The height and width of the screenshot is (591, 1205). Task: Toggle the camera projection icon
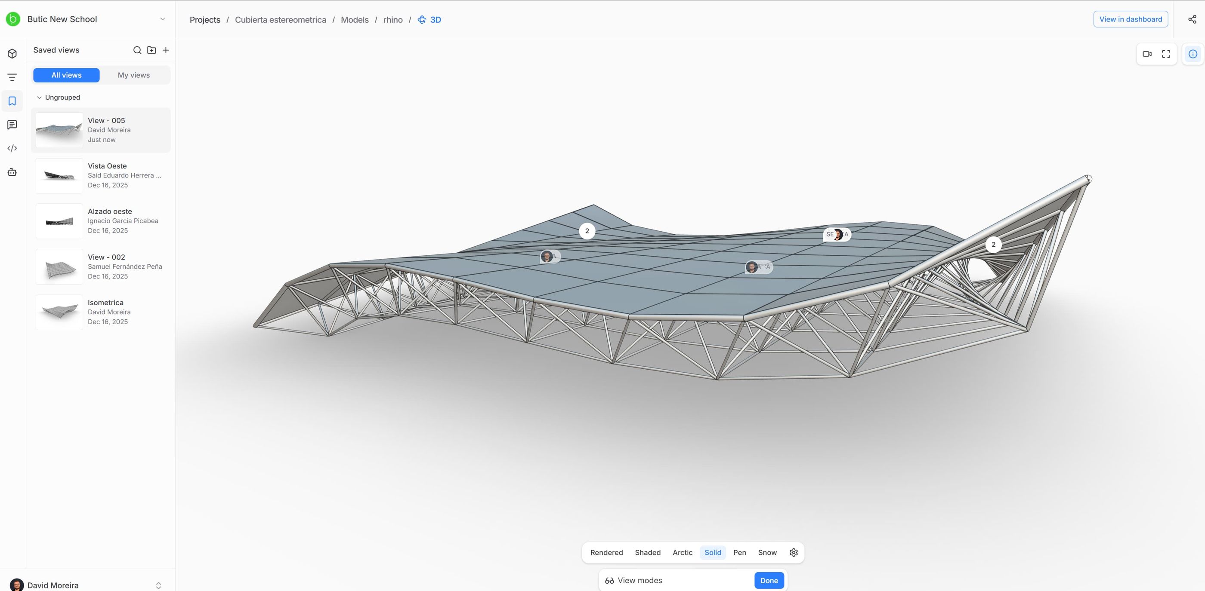(x=1147, y=54)
